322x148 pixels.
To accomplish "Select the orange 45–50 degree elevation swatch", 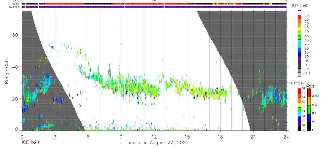I will 299,26.
